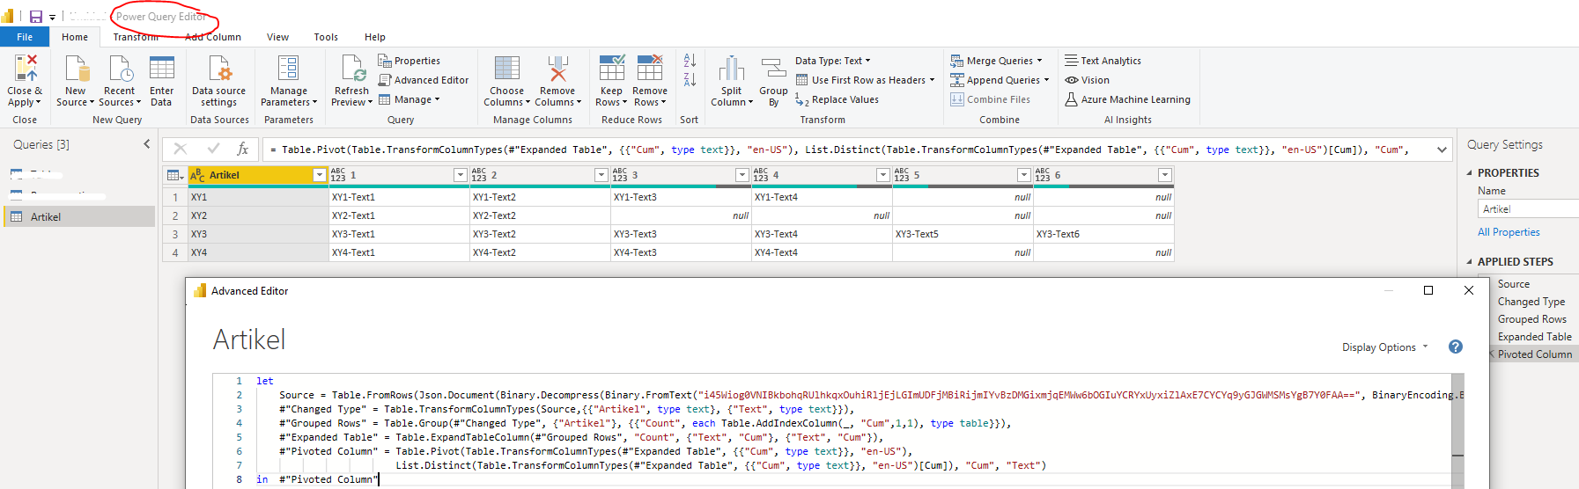Viewport: 1579px width, 489px height.
Task: Click the Split Column icon
Action: [732, 69]
